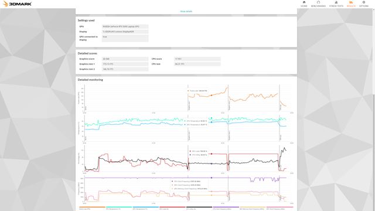Open the Home tab
Image resolution: width=375 pixels, height=211 pixels.
click(304, 4)
